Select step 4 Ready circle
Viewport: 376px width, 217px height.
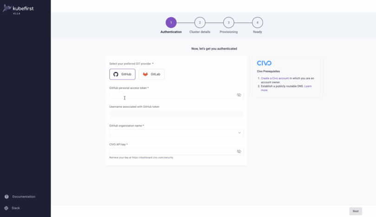257,23
